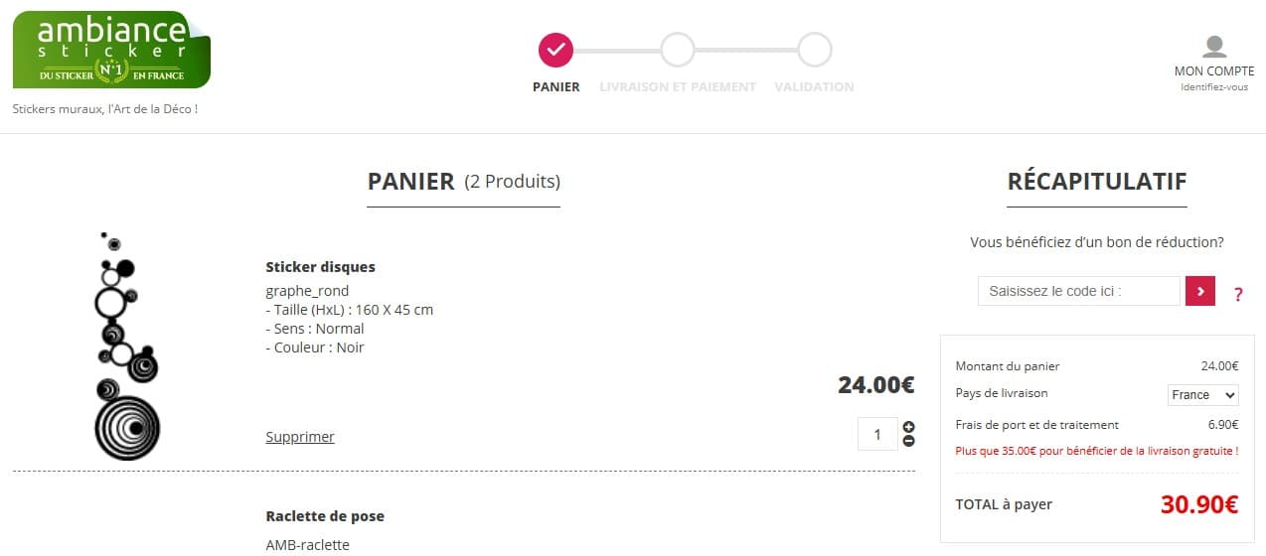Select the LIVRAISON ET PAIEMENT step label
Viewport: 1266px width, 556px height.
(x=678, y=87)
